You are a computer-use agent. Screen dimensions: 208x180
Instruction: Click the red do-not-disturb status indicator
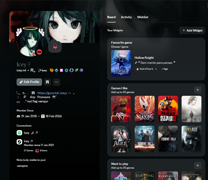tap(39, 52)
